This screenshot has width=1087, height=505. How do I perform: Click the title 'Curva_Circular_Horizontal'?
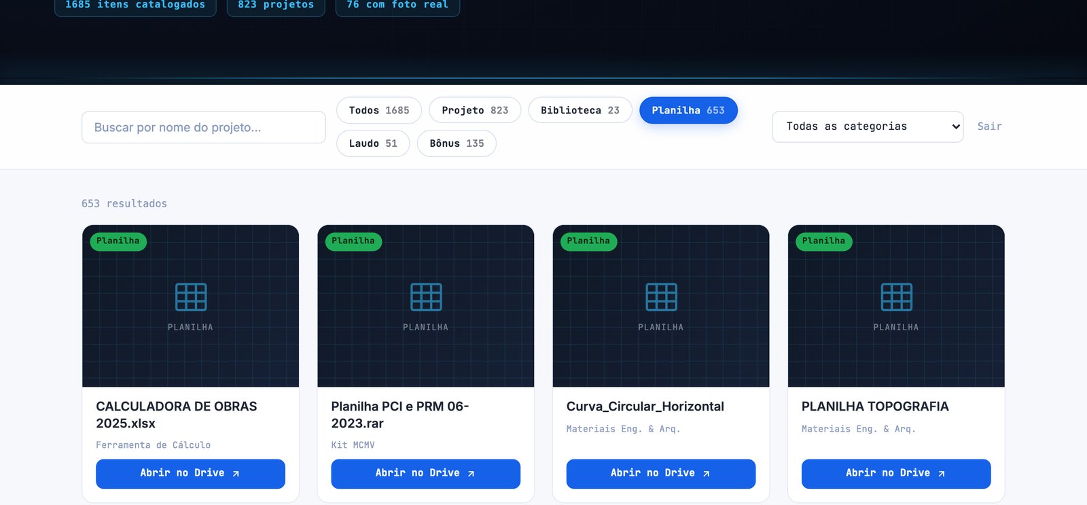pyautogui.click(x=645, y=406)
